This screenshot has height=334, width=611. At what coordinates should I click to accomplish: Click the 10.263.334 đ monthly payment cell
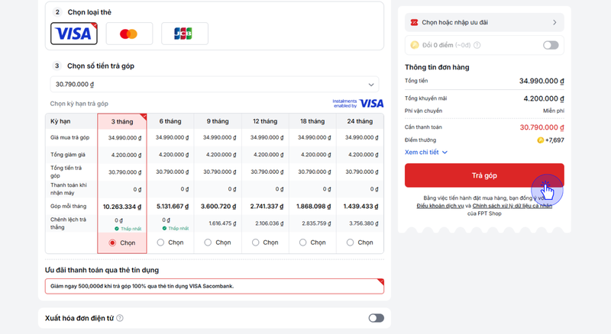click(x=122, y=207)
